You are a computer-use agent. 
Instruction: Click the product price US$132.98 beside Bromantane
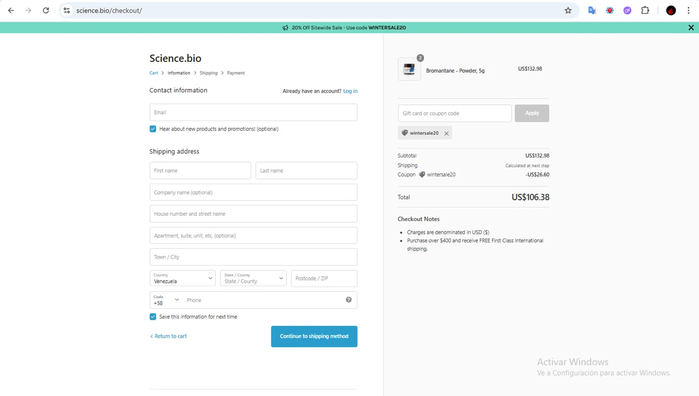click(530, 69)
